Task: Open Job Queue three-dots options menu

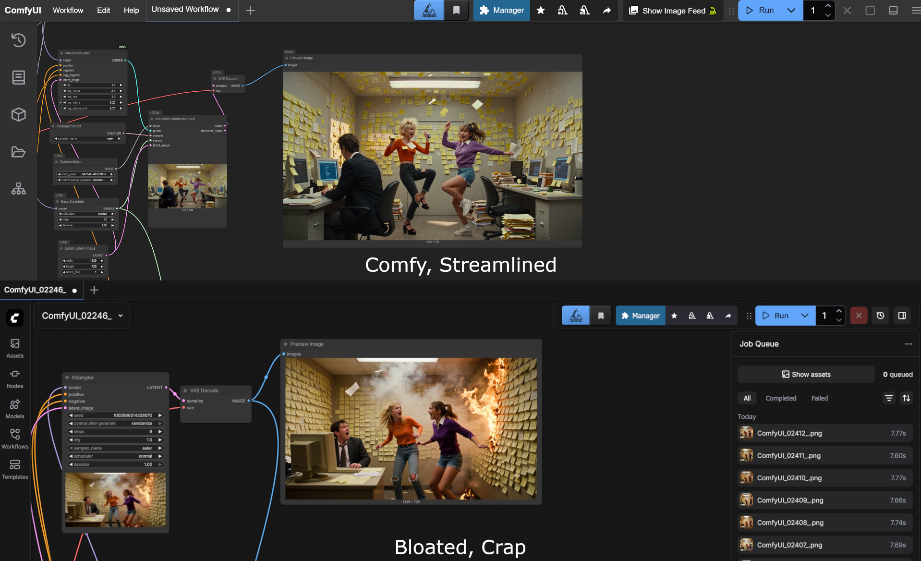Action: pos(908,344)
